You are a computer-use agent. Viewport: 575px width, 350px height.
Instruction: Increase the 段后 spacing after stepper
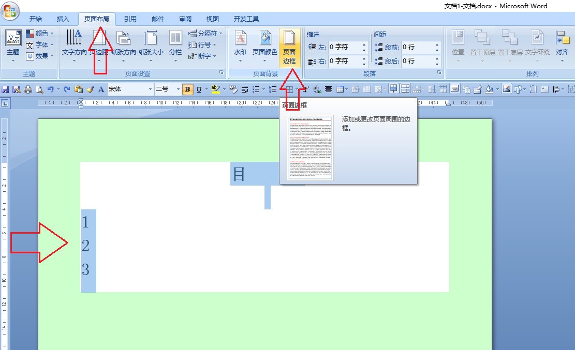(437, 58)
